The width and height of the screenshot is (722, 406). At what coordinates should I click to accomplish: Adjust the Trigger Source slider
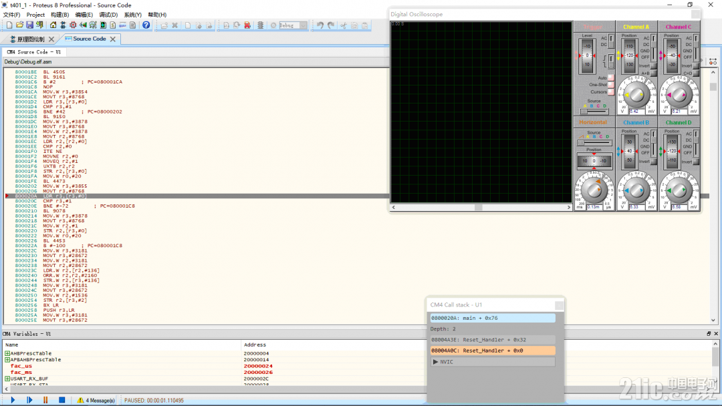point(594,112)
